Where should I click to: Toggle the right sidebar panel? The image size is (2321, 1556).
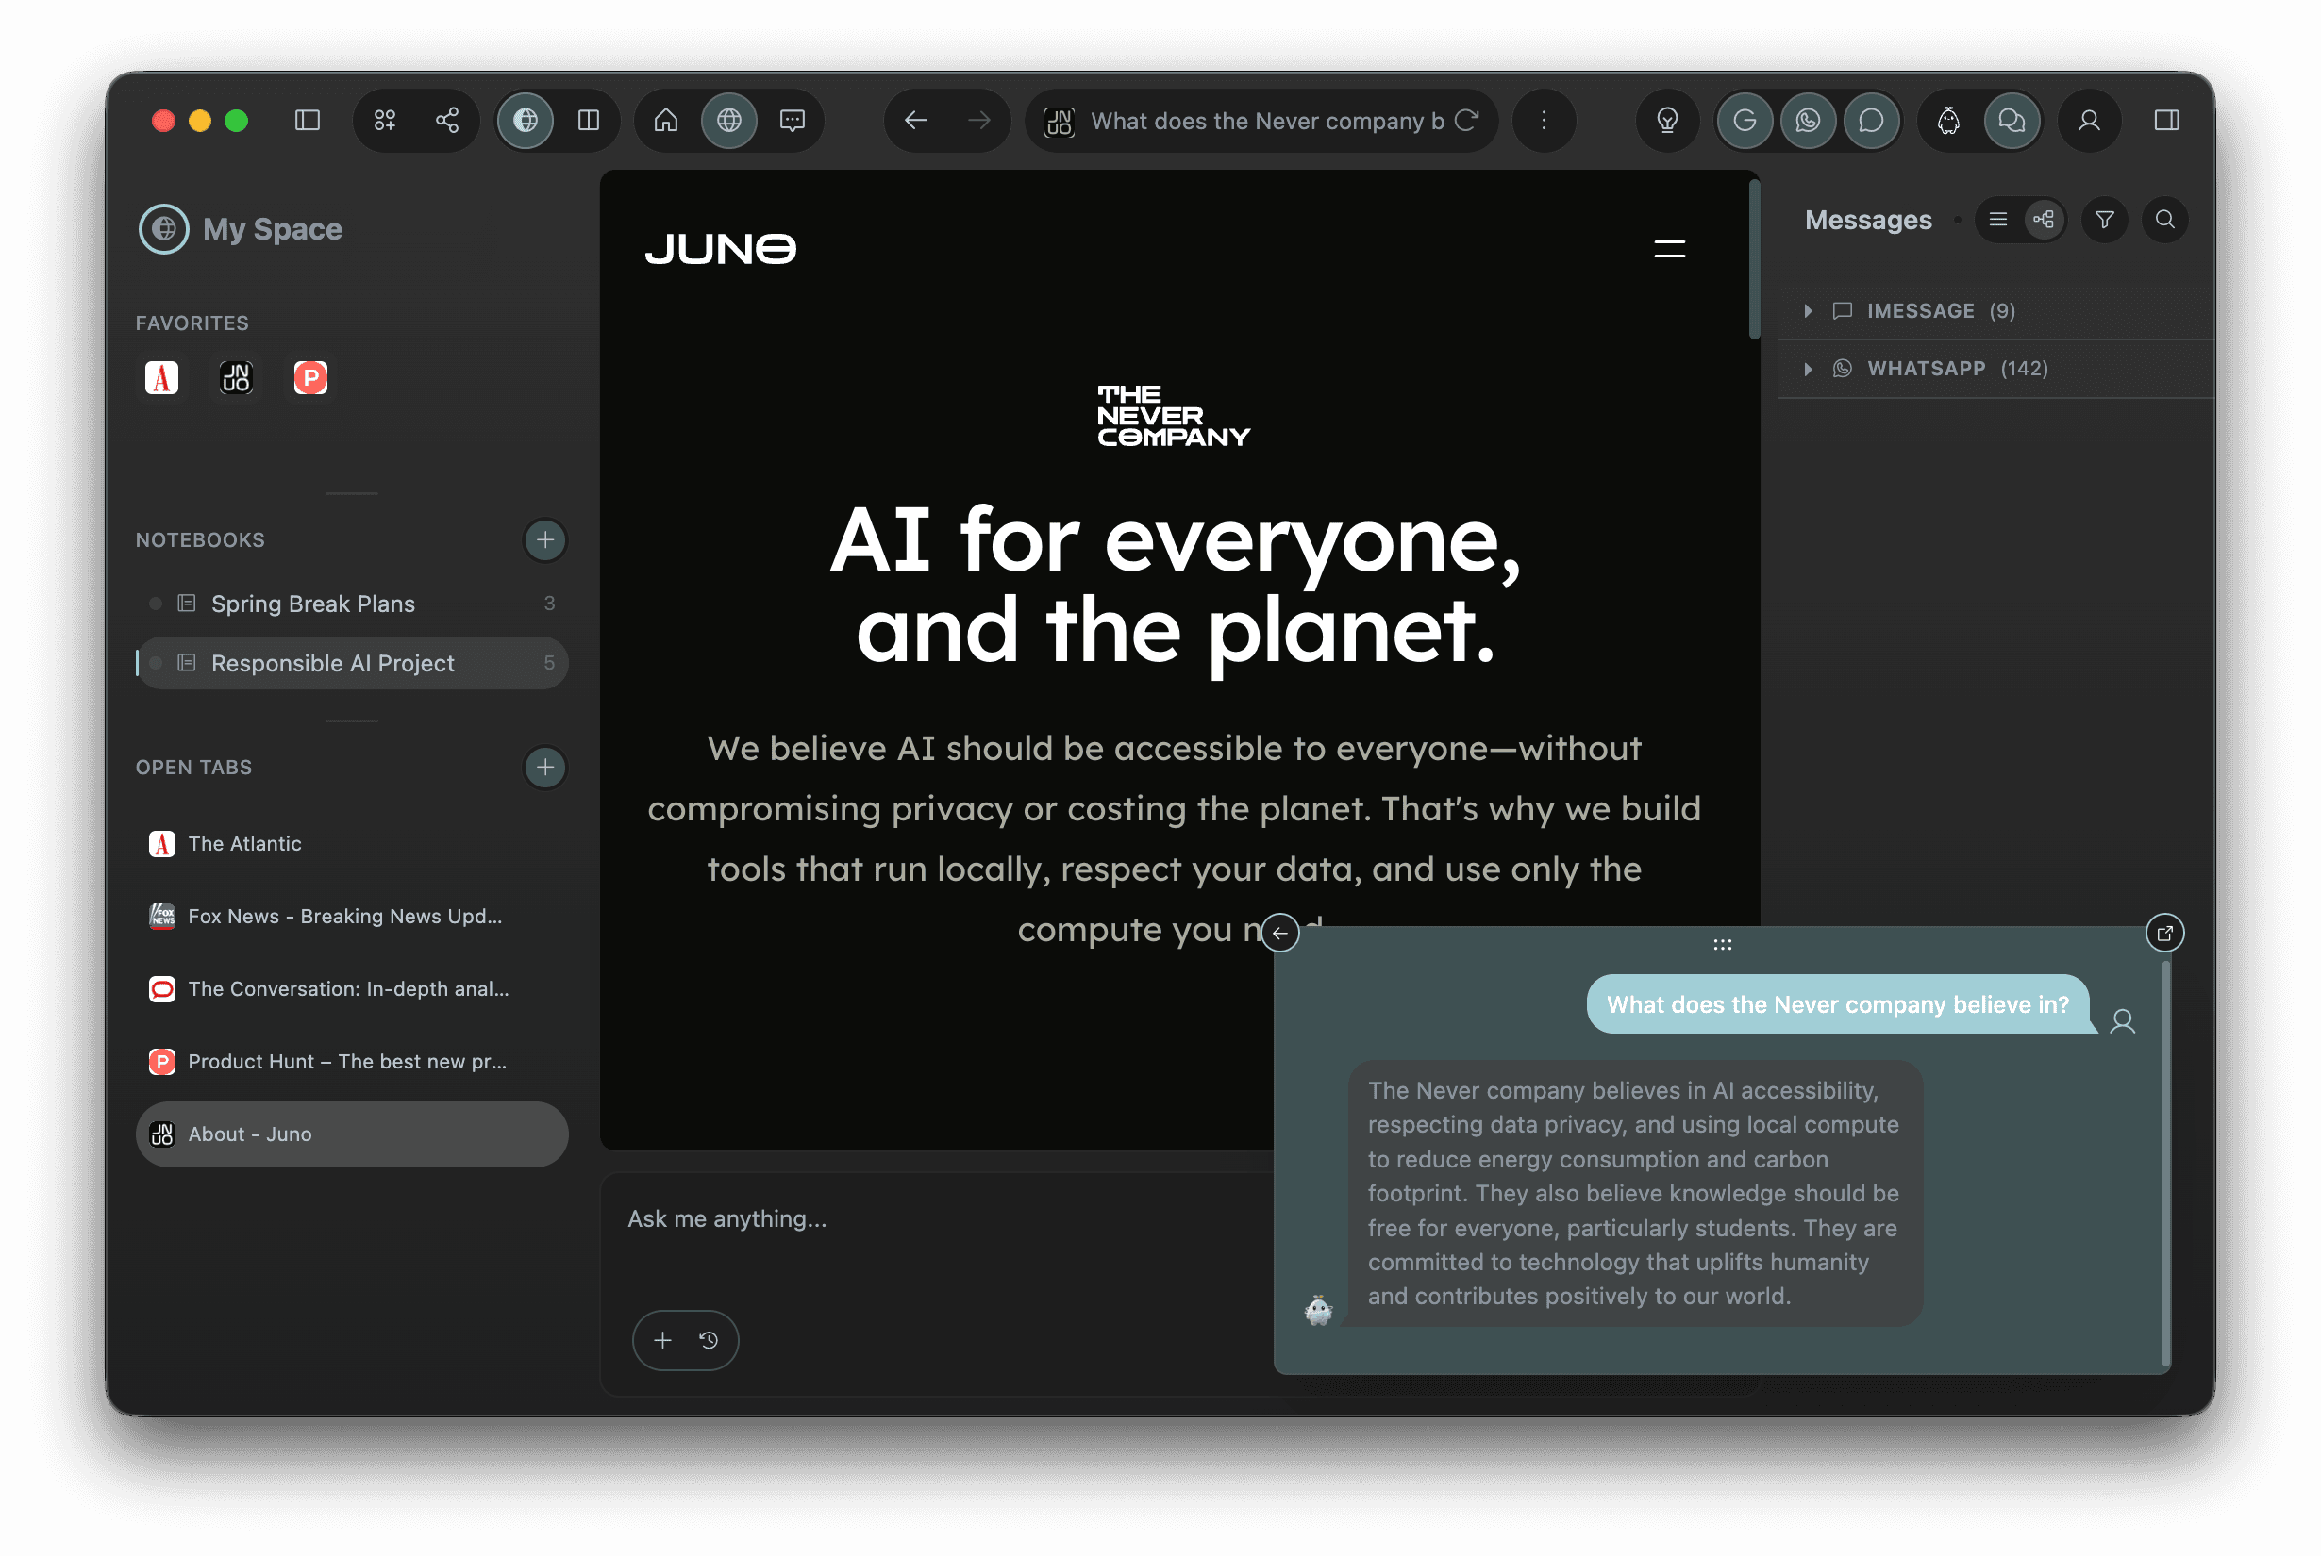(2165, 120)
